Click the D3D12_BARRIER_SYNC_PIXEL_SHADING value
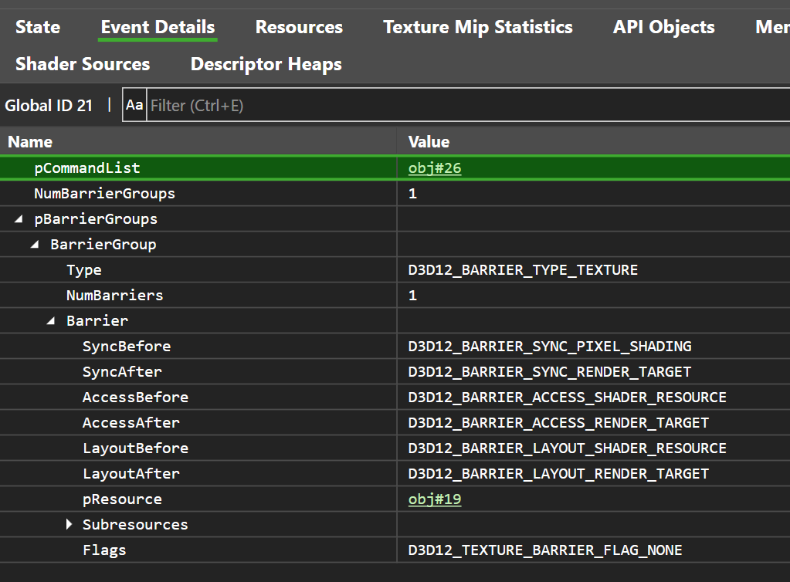Viewport: 790px width, 582px height. click(550, 347)
